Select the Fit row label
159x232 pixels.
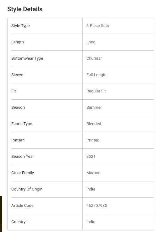[14, 91]
